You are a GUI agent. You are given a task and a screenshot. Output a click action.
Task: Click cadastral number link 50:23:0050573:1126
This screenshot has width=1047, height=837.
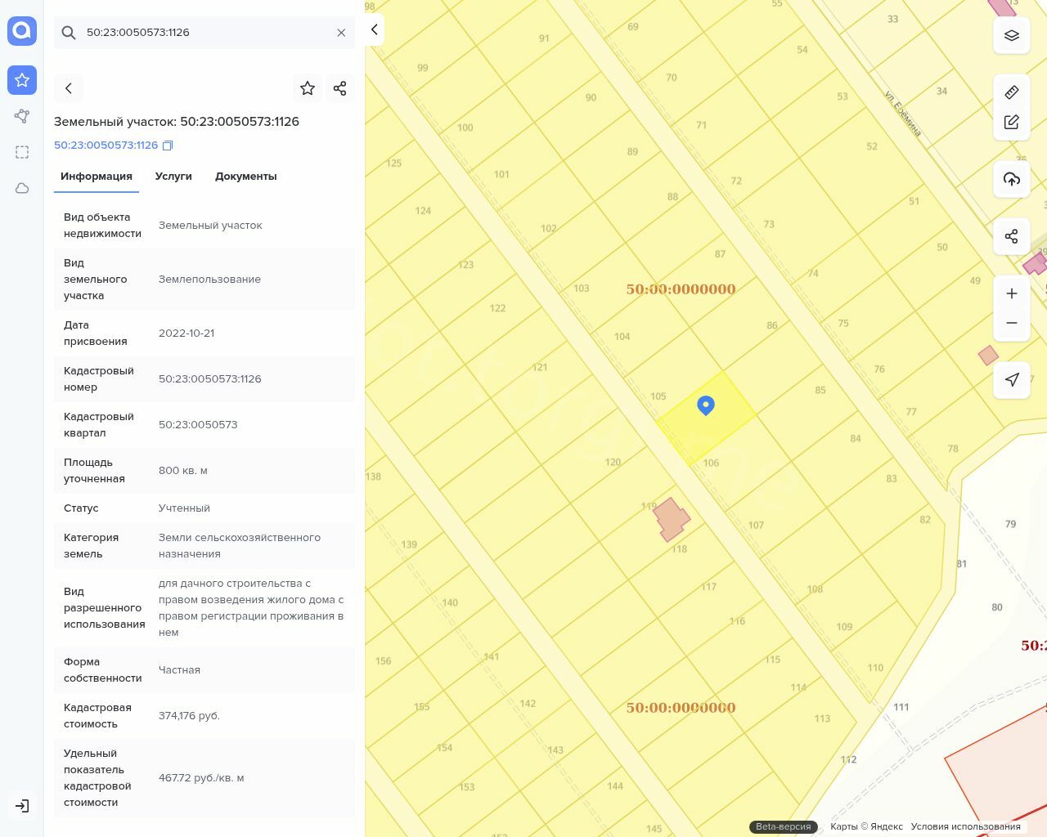coord(106,145)
